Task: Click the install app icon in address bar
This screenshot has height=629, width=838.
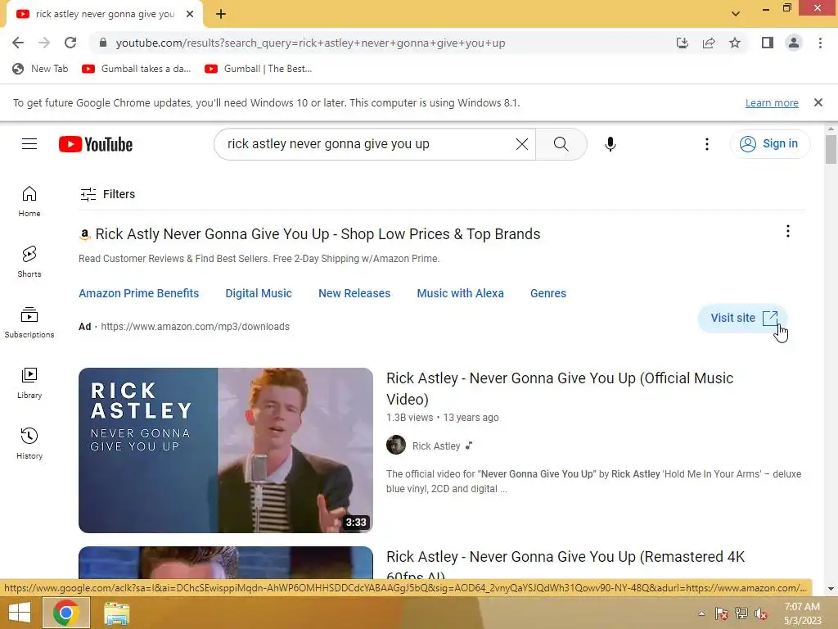Action: pyautogui.click(x=682, y=43)
